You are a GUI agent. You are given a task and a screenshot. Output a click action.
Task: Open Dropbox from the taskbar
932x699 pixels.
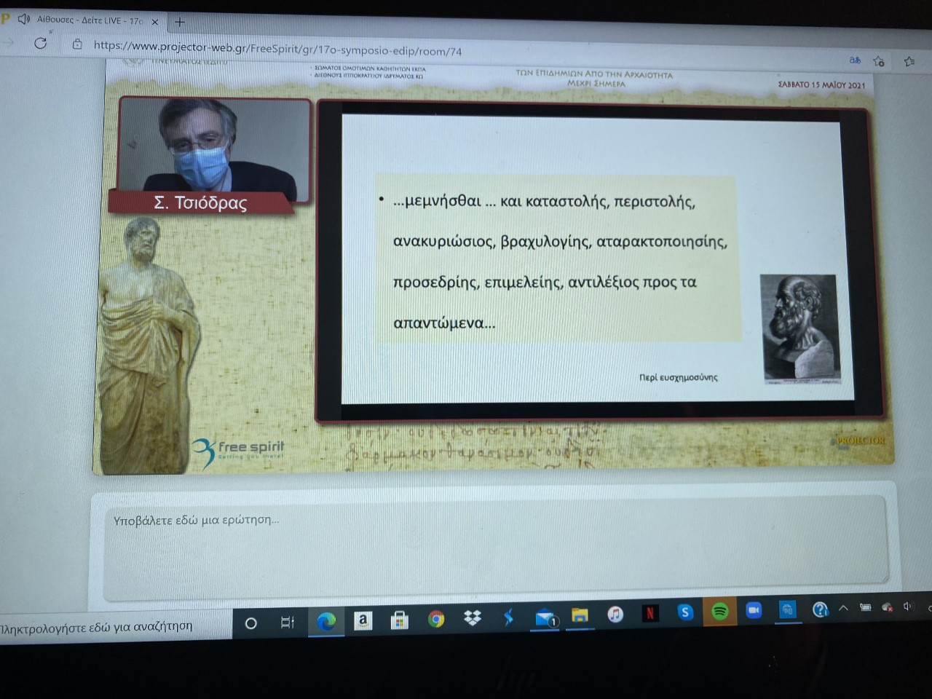472,618
